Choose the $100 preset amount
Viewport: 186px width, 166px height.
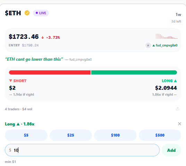[115, 135]
